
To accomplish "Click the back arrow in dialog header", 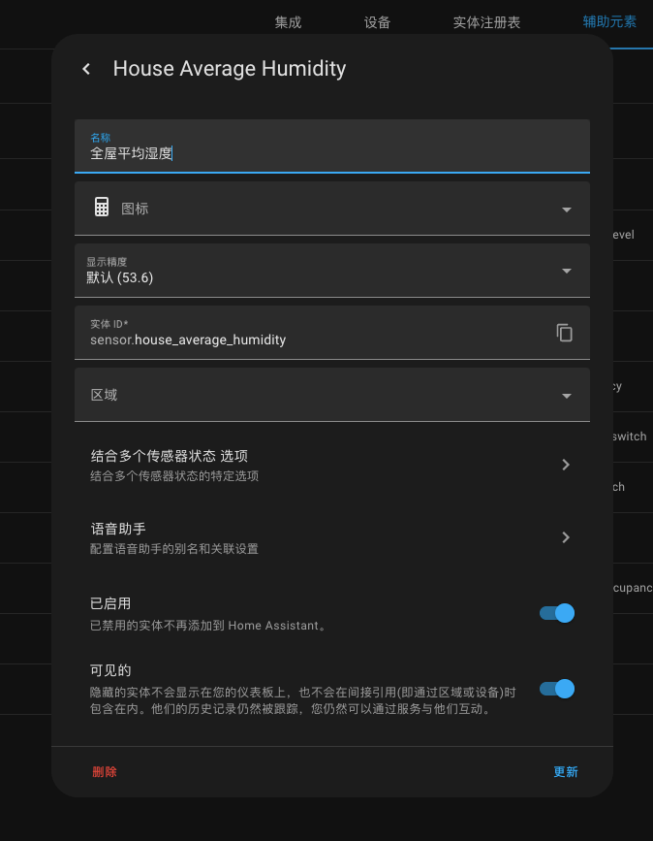I will point(86,69).
